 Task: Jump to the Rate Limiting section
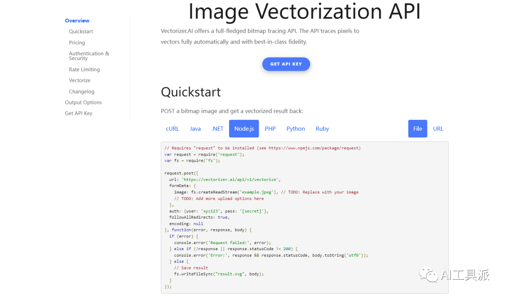click(84, 69)
